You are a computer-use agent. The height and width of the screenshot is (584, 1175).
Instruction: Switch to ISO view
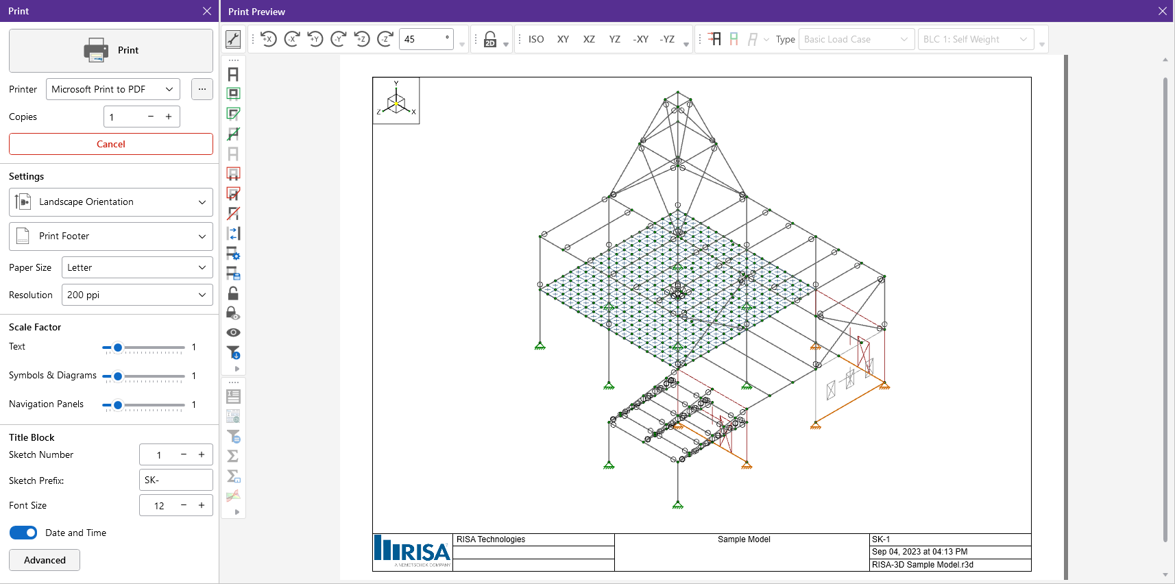coord(536,39)
